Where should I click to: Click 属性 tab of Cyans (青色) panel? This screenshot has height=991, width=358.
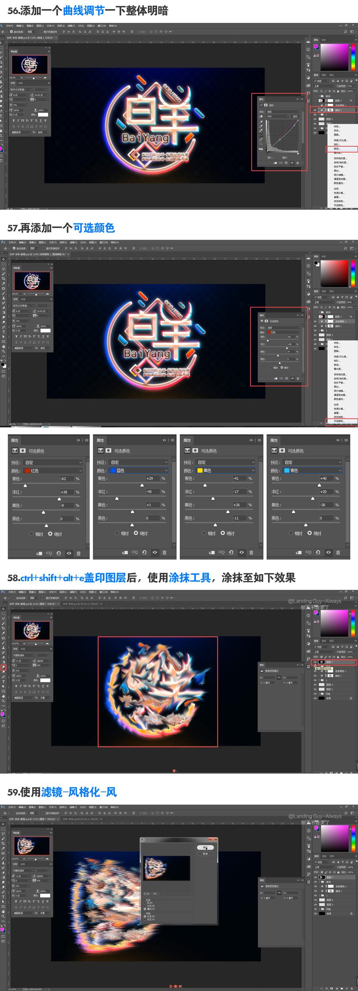point(274,440)
